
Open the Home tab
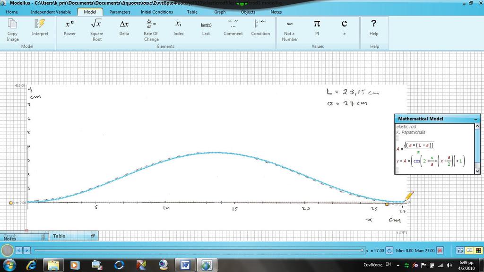[12, 12]
